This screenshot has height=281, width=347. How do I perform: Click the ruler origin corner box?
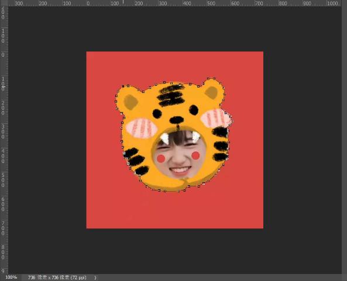pos(4,3)
